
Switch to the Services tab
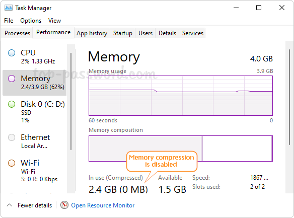(193, 33)
